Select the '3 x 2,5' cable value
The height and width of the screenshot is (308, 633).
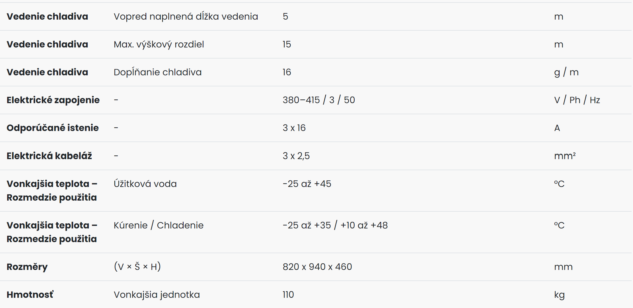pos(296,156)
